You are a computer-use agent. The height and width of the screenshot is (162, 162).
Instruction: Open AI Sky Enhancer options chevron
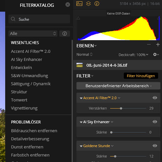112,122
